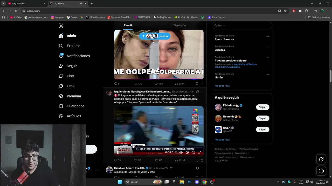
Task: Open Photoshop from the taskbar
Action: point(189,182)
